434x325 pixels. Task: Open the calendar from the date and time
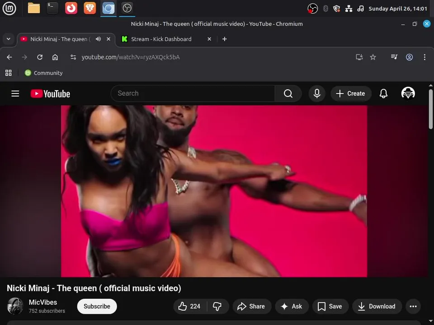pos(398,9)
